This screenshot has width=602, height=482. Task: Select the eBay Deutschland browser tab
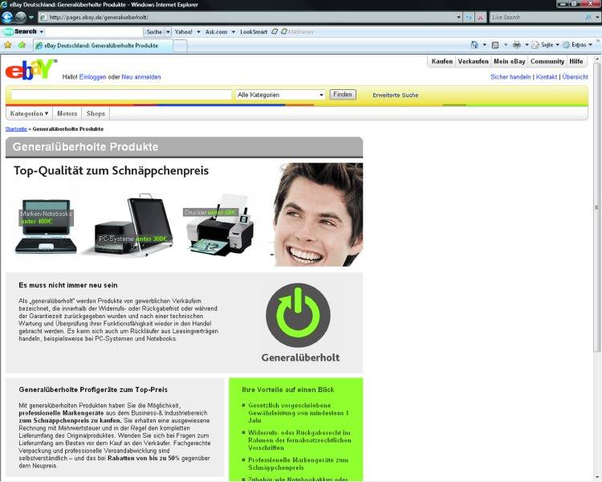(x=103, y=45)
